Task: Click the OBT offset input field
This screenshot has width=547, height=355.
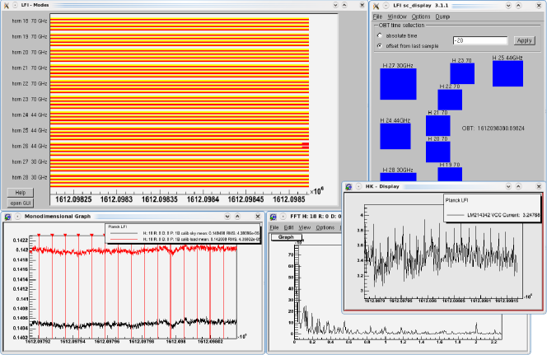Action: click(x=481, y=40)
